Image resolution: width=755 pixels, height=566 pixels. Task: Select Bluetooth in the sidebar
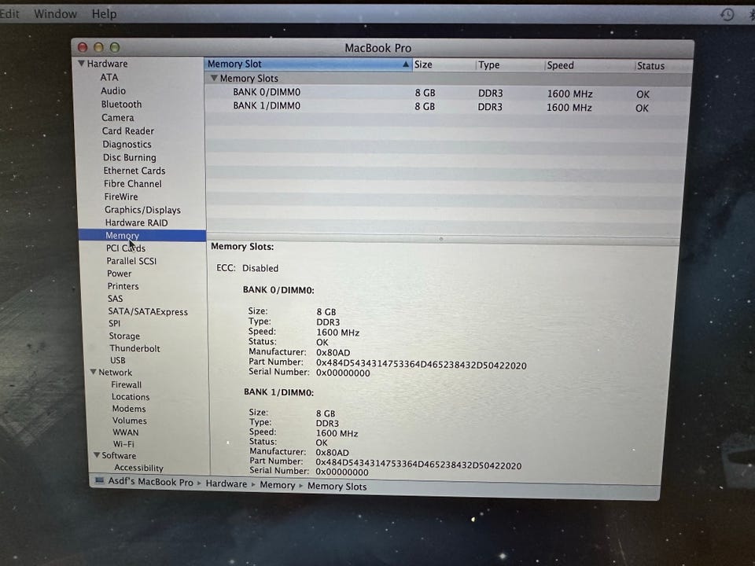[x=121, y=104]
